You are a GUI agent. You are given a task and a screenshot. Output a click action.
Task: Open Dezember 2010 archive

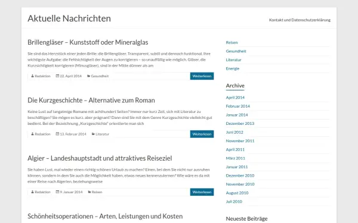(x=240, y=175)
